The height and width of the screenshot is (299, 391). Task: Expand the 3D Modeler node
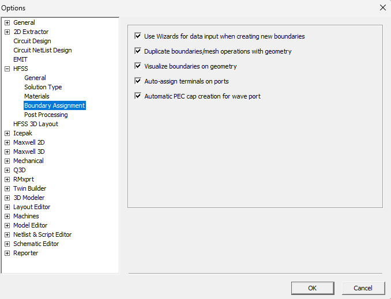coord(7,198)
